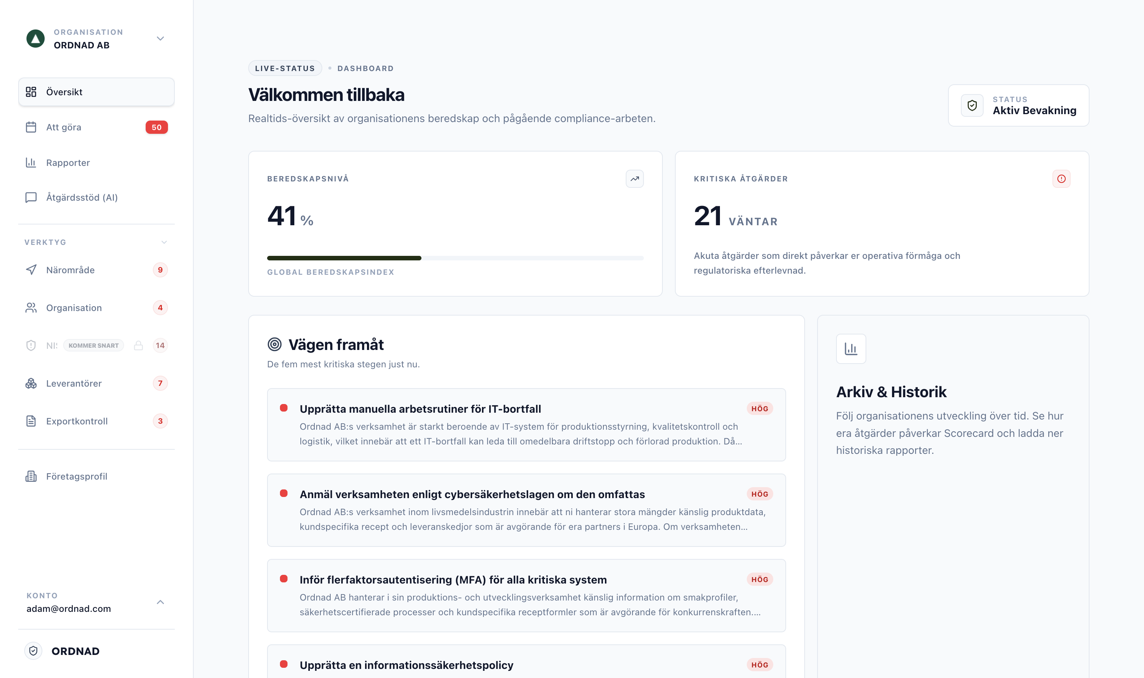Click HÖG tag on the MFA item
Viewport: 1144px width, 678px height.
click(x=760, y=579)
